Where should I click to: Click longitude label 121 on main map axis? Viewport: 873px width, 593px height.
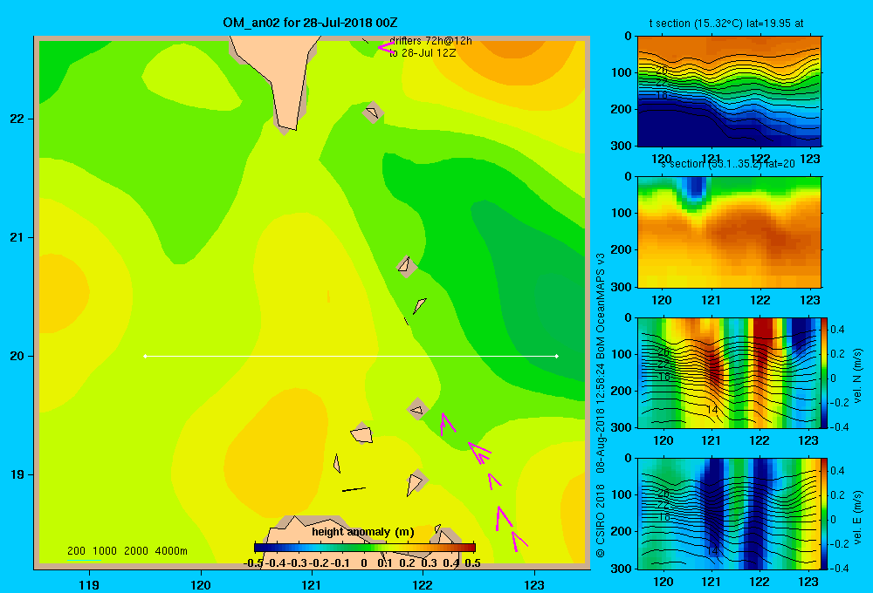tap(312, 584)
